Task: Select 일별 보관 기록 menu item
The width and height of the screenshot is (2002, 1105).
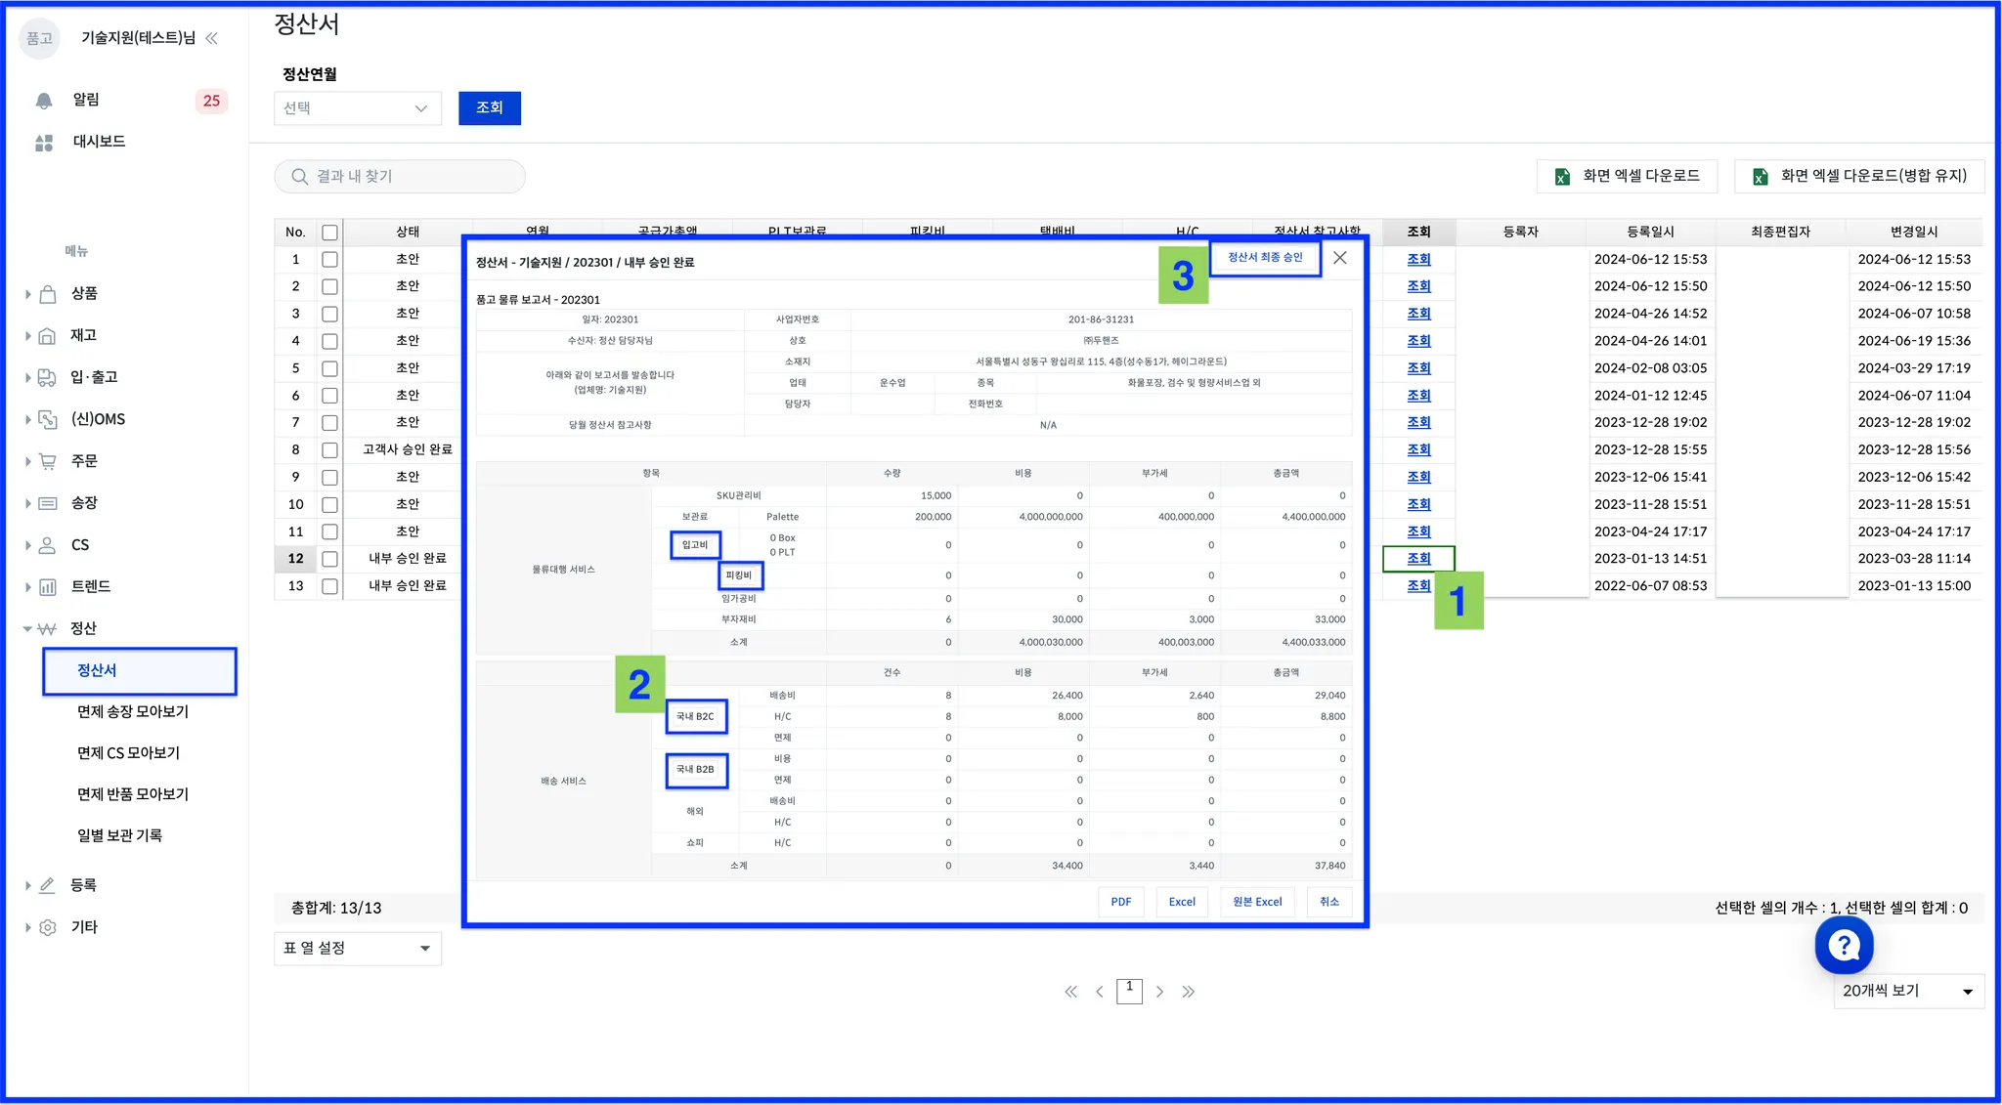Action: tap(120, 836)
